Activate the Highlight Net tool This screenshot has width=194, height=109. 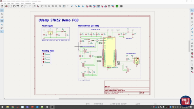[x=192, y=14]
